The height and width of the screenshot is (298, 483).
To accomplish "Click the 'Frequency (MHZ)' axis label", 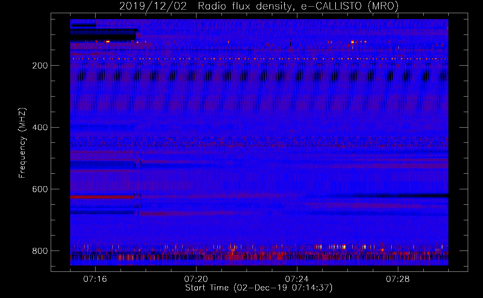I will [22, 143].
